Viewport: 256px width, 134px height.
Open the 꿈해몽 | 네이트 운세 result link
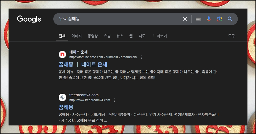pos(83,64)
